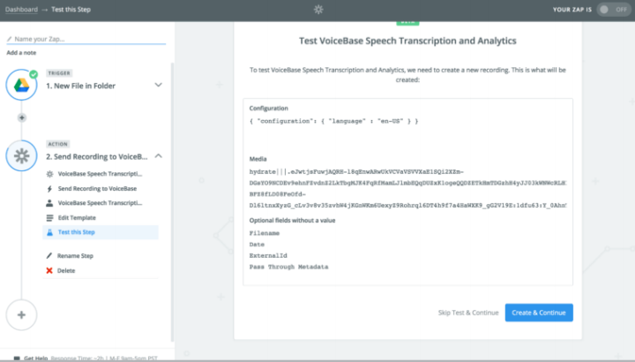Click the Filename optional field
The width and height of the screenshot is (635, 362).
265,233
